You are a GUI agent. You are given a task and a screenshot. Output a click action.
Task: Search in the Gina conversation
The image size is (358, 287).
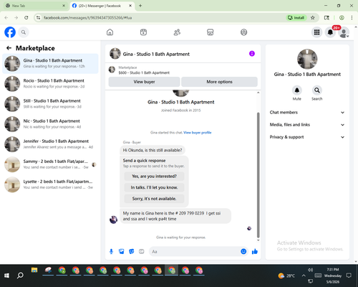[x=317, y=90]
